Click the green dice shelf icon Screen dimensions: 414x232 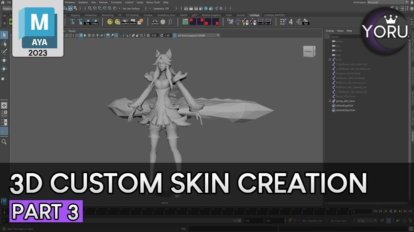tap(185, 22)
